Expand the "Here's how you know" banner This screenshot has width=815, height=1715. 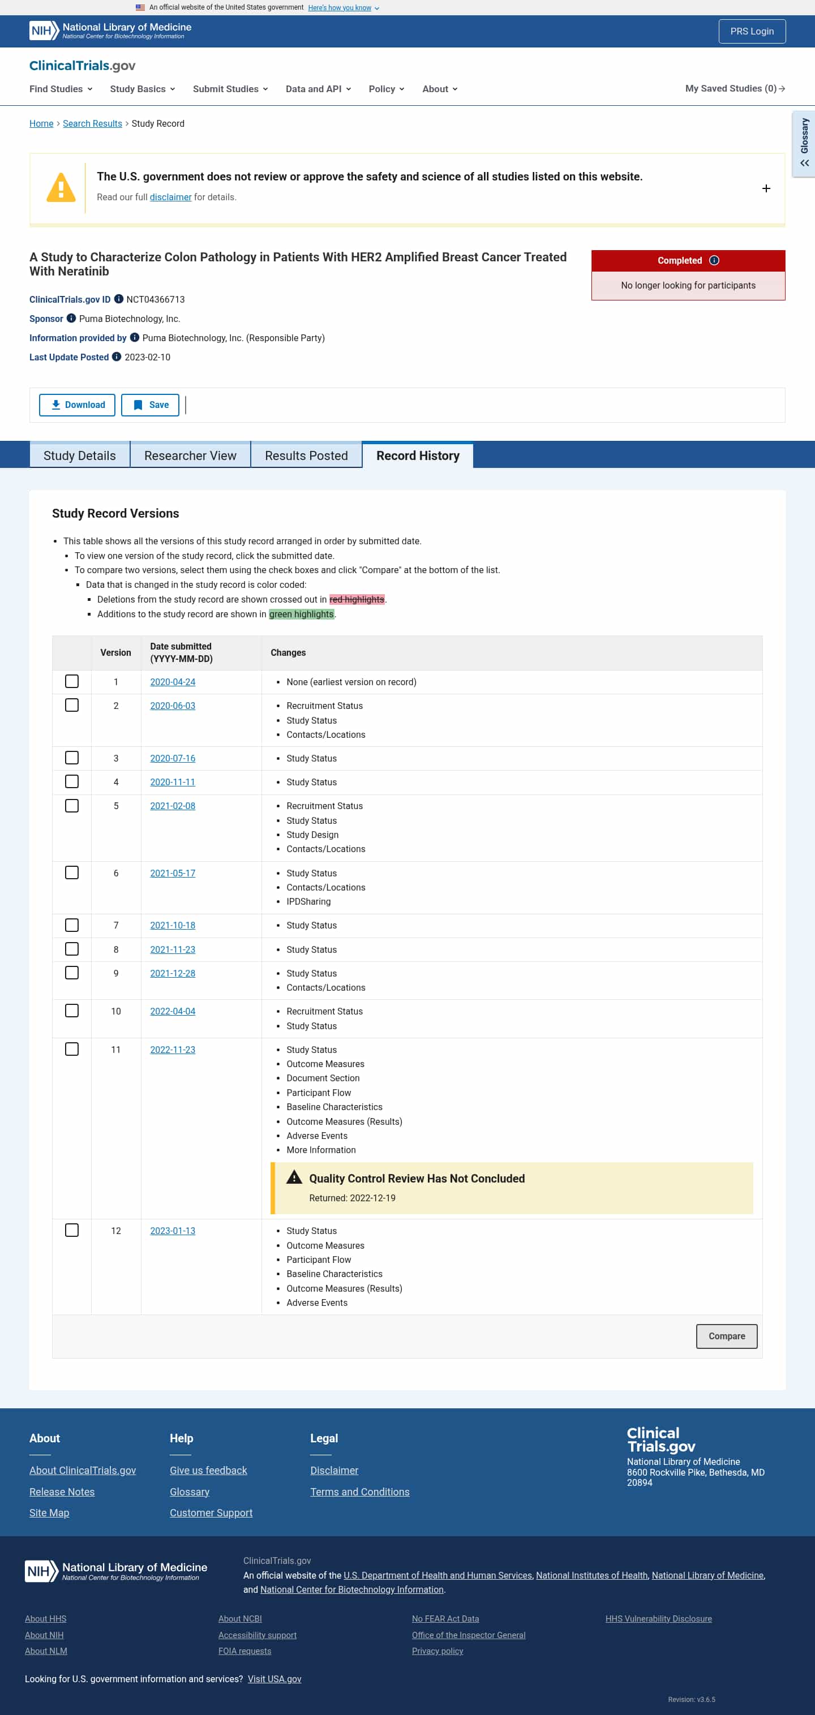point(344,8)
